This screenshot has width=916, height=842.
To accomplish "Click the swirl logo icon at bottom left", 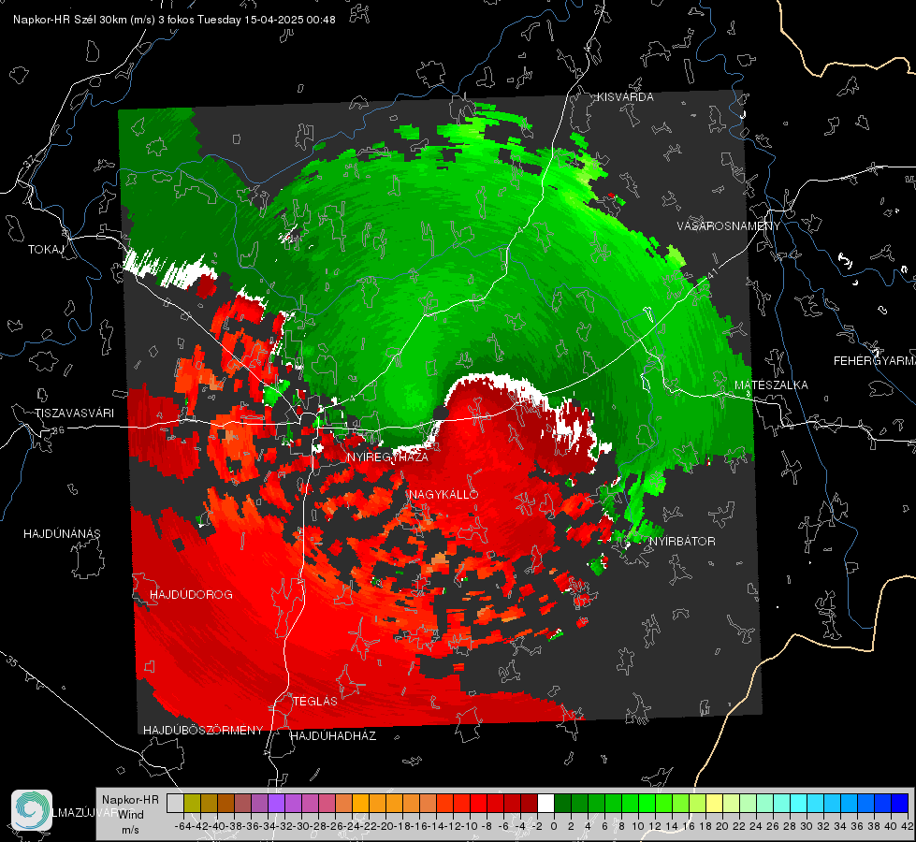I will 32,810.
